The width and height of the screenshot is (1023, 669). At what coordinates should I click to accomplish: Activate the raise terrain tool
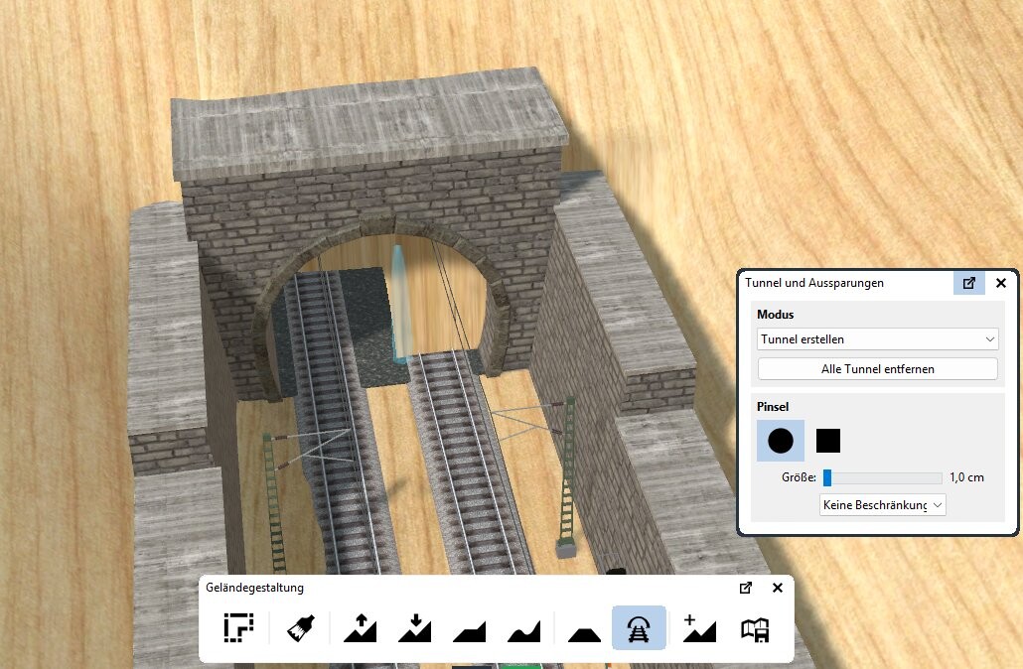360,628
